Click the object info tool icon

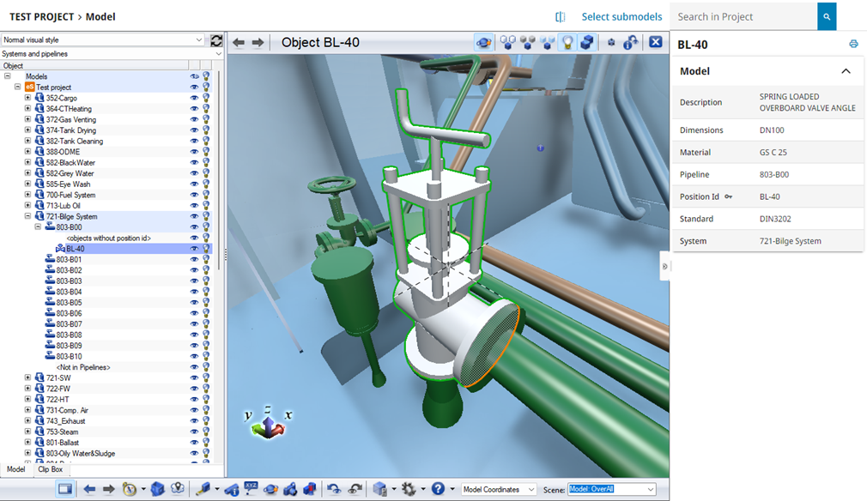pos(233,488)
